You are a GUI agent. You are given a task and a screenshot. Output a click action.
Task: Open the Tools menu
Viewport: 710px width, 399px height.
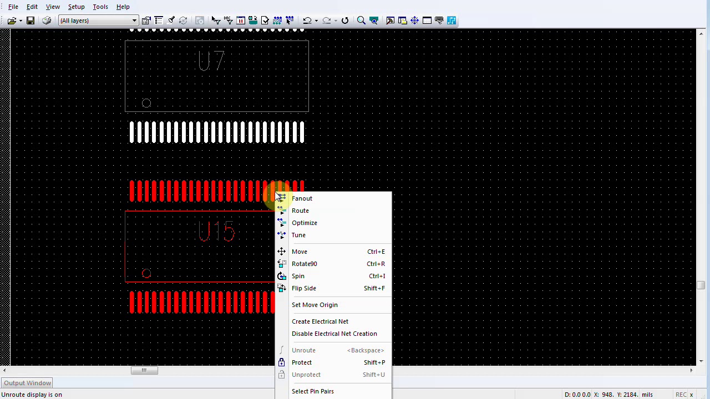(100, 7)
